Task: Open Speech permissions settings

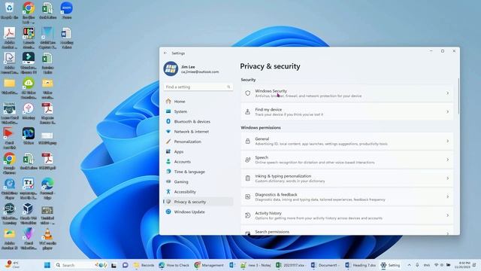Action: [x=347, y=160]
